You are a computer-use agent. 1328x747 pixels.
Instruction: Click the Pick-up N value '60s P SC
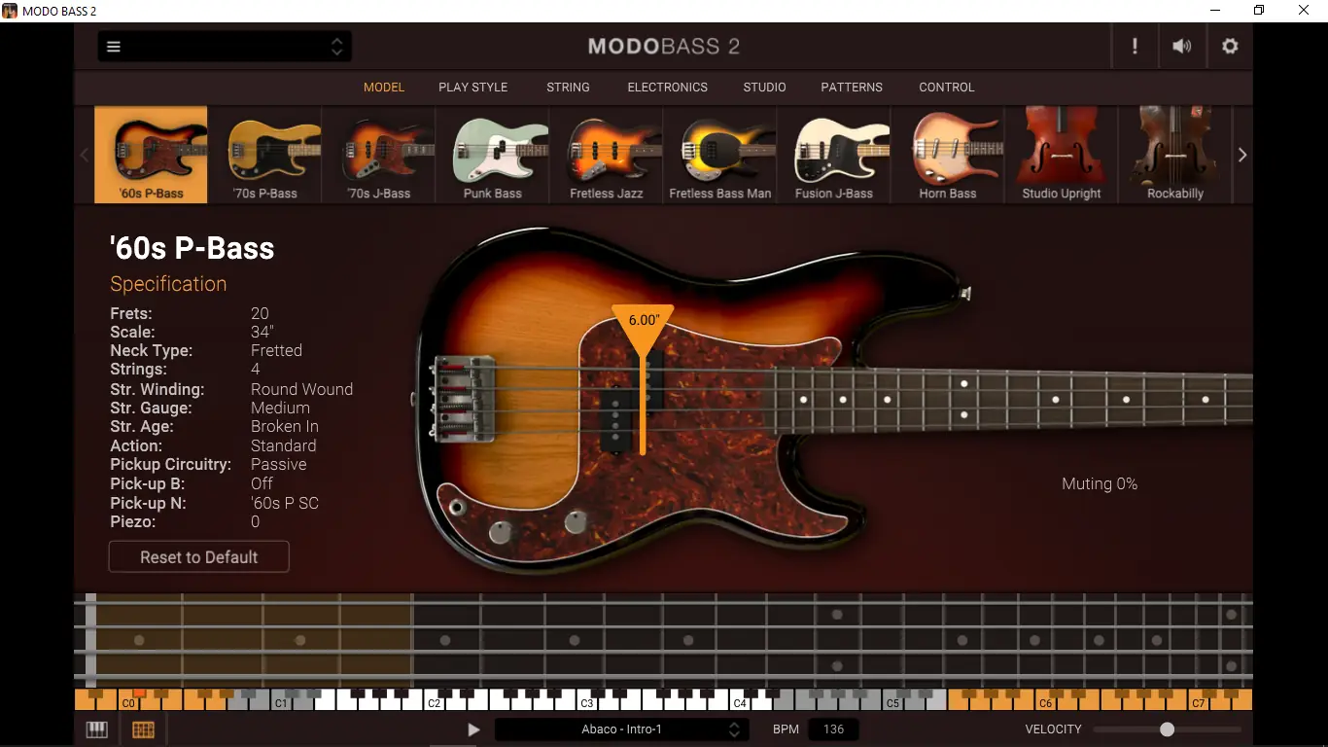pyautogui.click(x=284, y=503)
